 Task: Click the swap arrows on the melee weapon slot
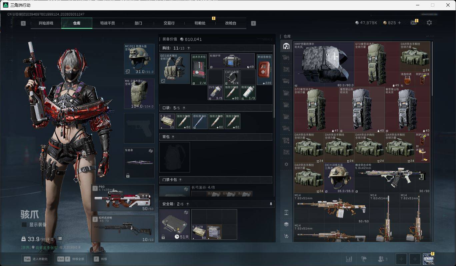point(151,151)
